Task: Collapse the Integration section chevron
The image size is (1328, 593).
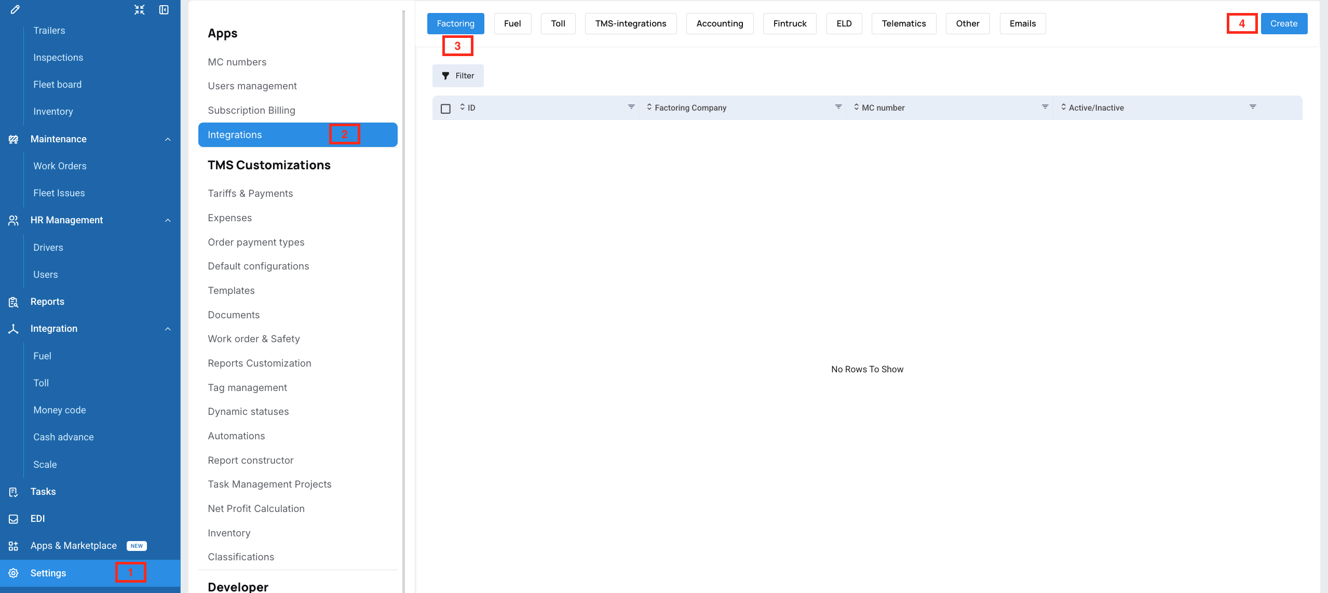Action: [168, 329]
